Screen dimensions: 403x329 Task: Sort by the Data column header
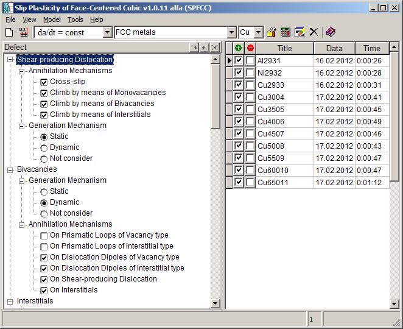(x=334, y=48)
